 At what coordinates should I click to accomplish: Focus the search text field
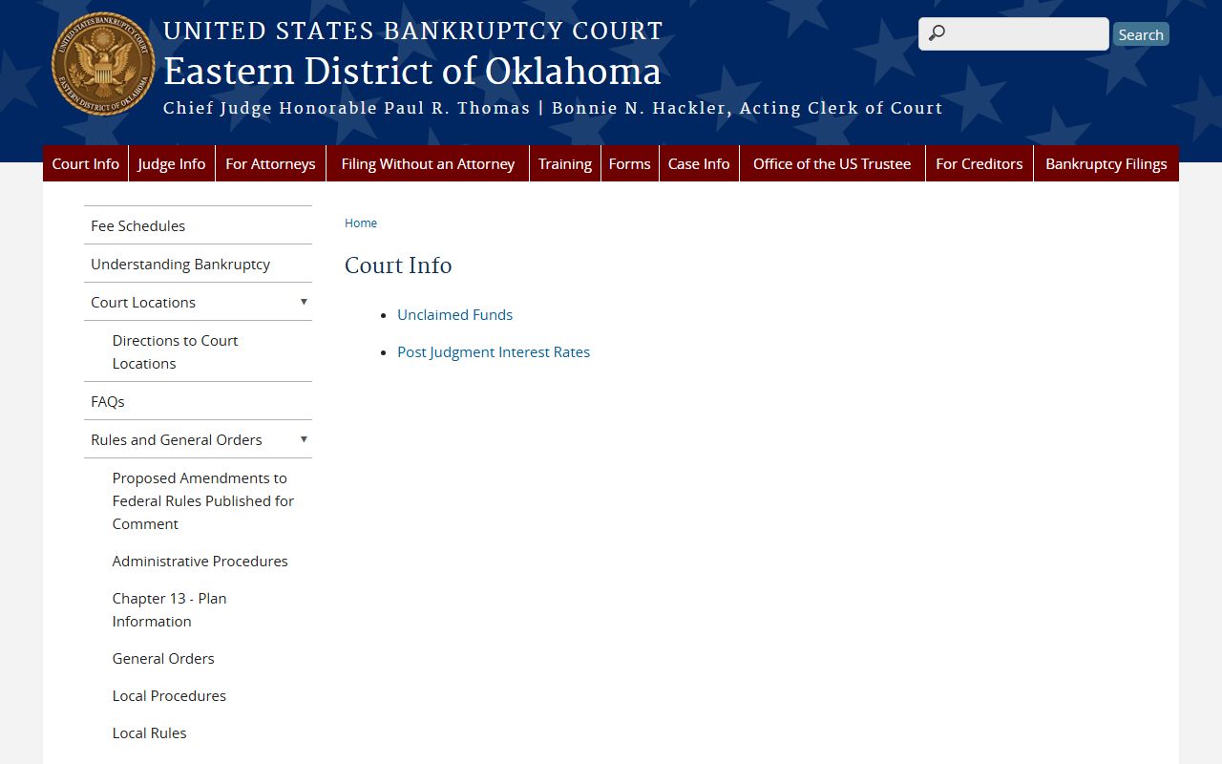pos(1014,33)
